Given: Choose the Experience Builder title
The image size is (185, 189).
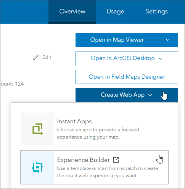Looking at the screenshot, I should point(84,160).
